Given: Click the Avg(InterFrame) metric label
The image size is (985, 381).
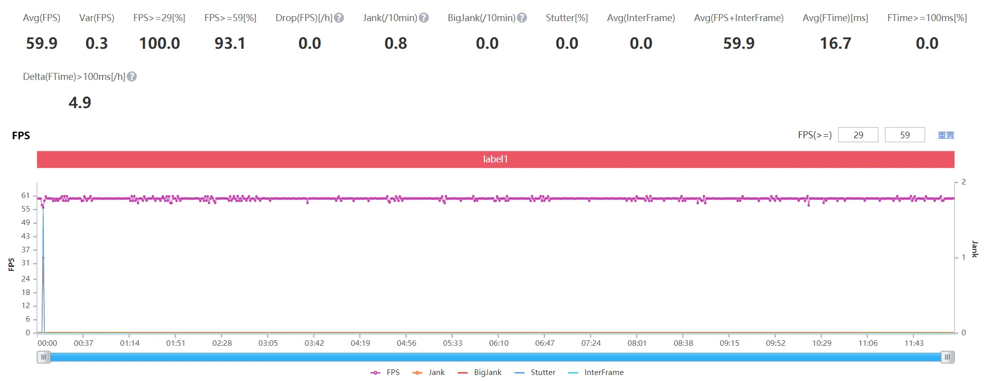Looking at the screenshot, I should point(641,18).
